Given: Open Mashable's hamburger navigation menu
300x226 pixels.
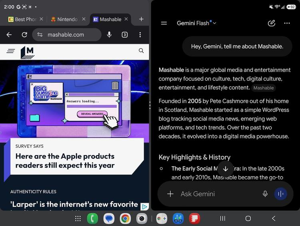Looking at the screenshot, I should click(10, 51).
